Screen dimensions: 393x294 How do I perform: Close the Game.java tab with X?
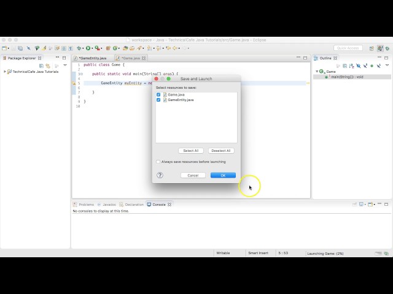[144, 58]
